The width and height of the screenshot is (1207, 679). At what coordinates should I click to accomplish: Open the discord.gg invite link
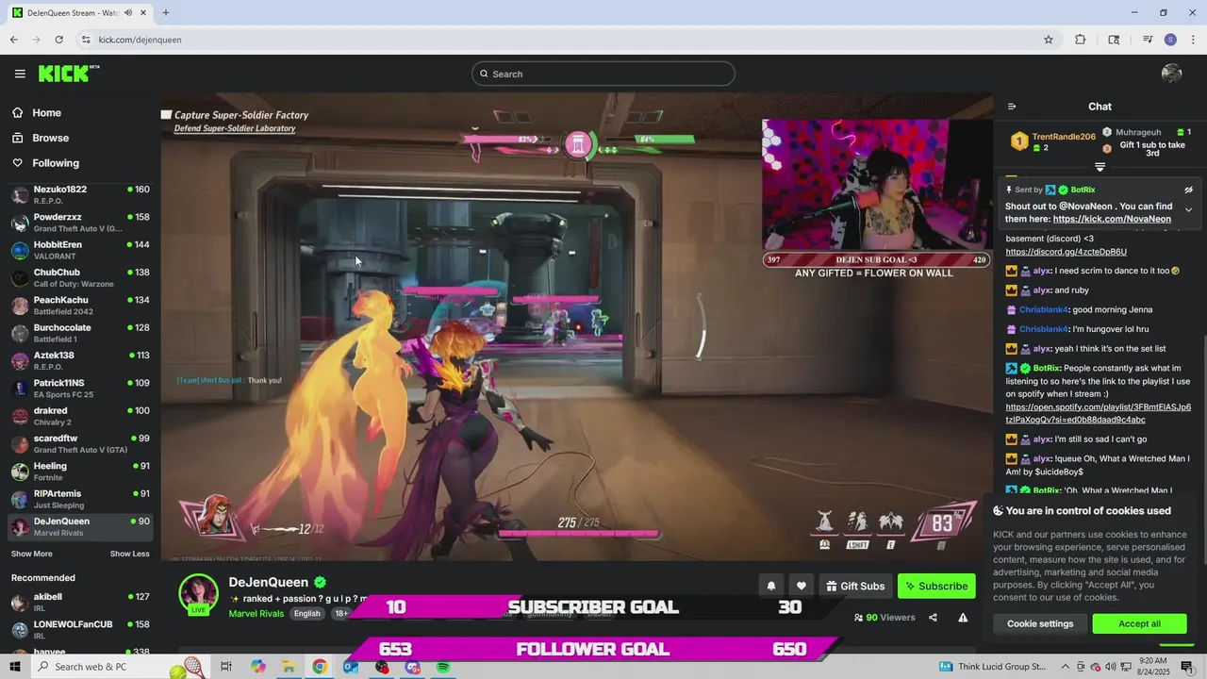(x=1066, y=252)
